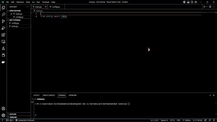Open Run and Debug view
Screen dimensions: 217x122
click(x=3, y=28)
